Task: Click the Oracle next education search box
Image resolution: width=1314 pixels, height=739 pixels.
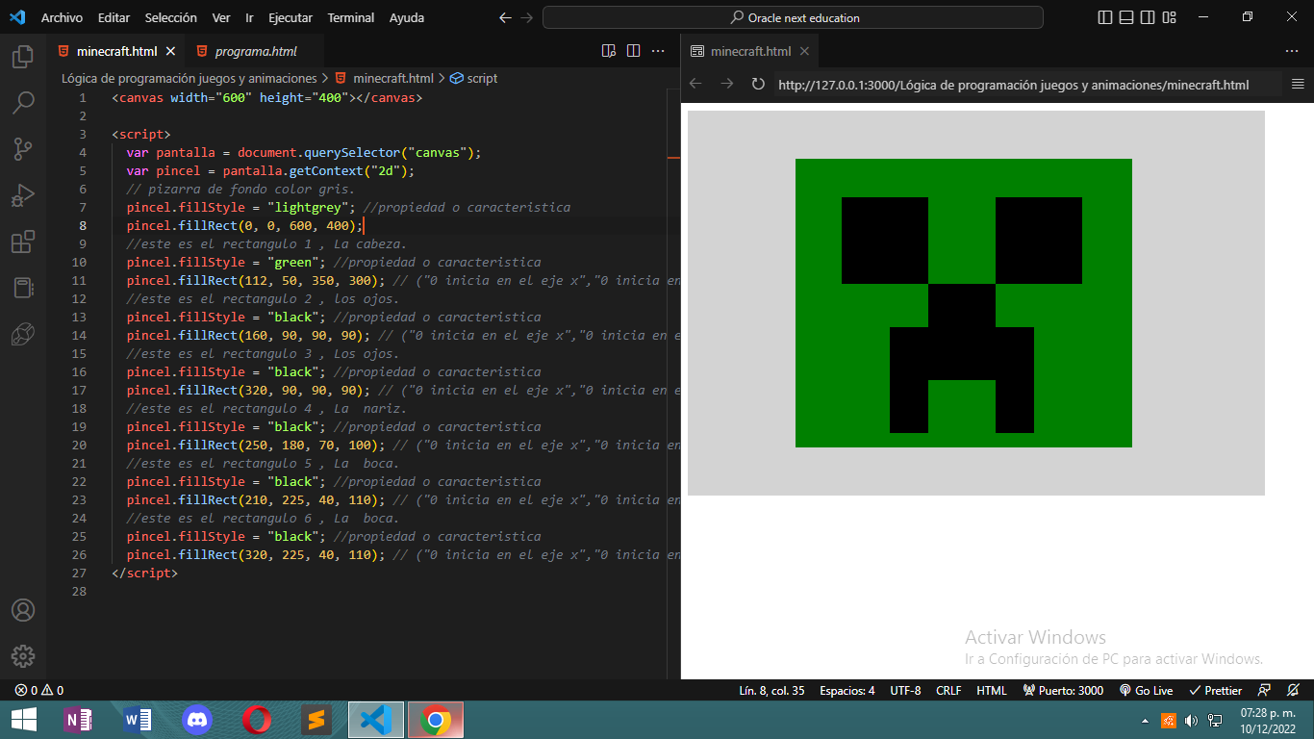Action: pyautogui.click(x=793, y=17)
